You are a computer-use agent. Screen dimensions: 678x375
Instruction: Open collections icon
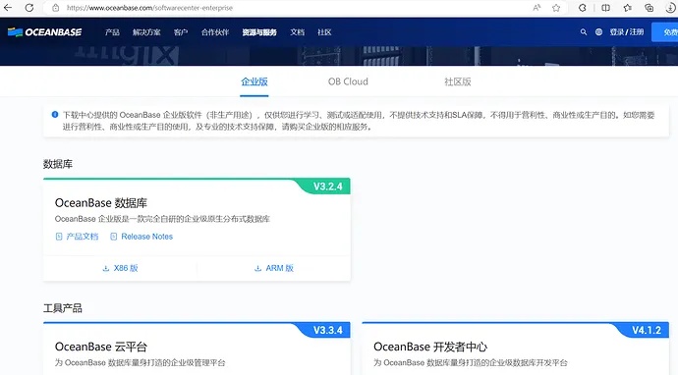point(650,7)
